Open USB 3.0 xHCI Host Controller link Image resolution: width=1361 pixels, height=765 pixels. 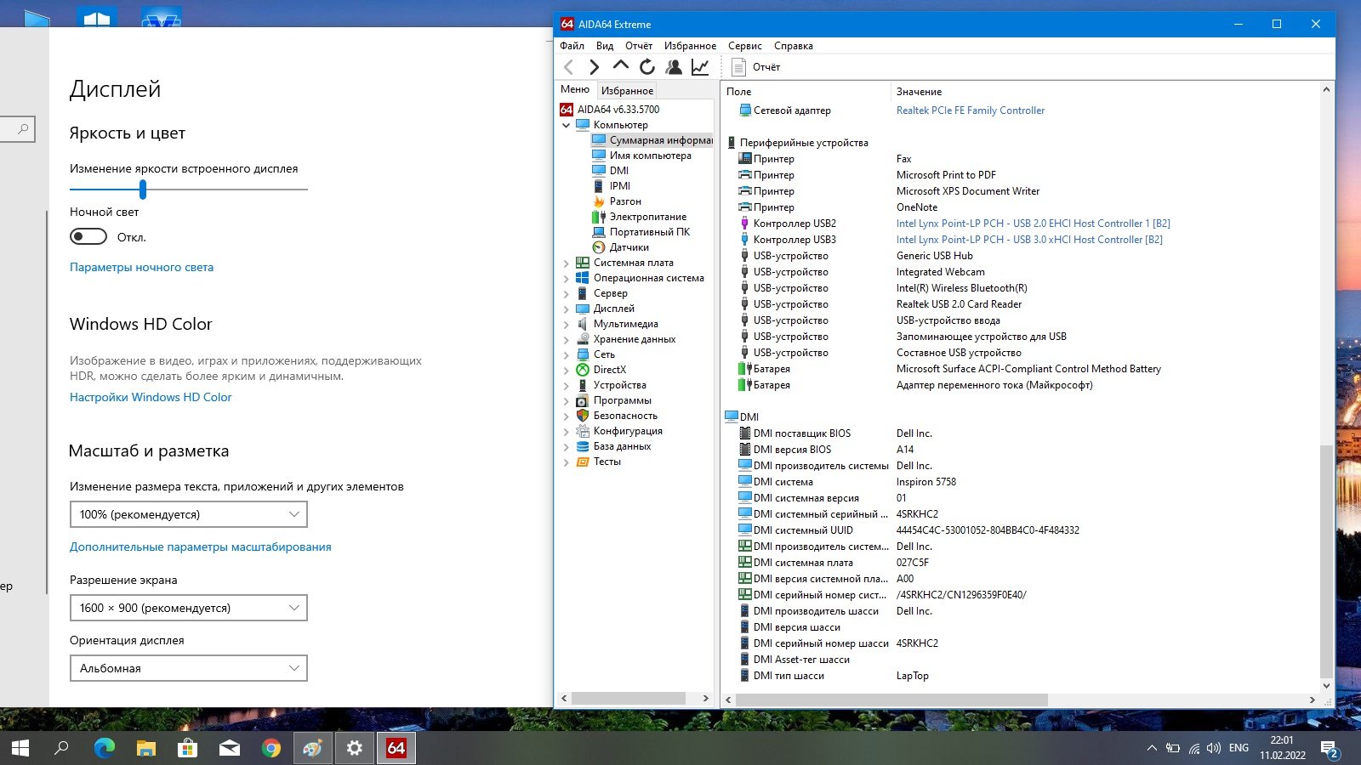point(1029,240)
